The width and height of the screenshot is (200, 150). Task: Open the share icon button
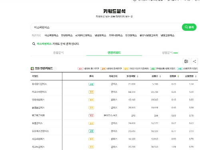(194, 61)
